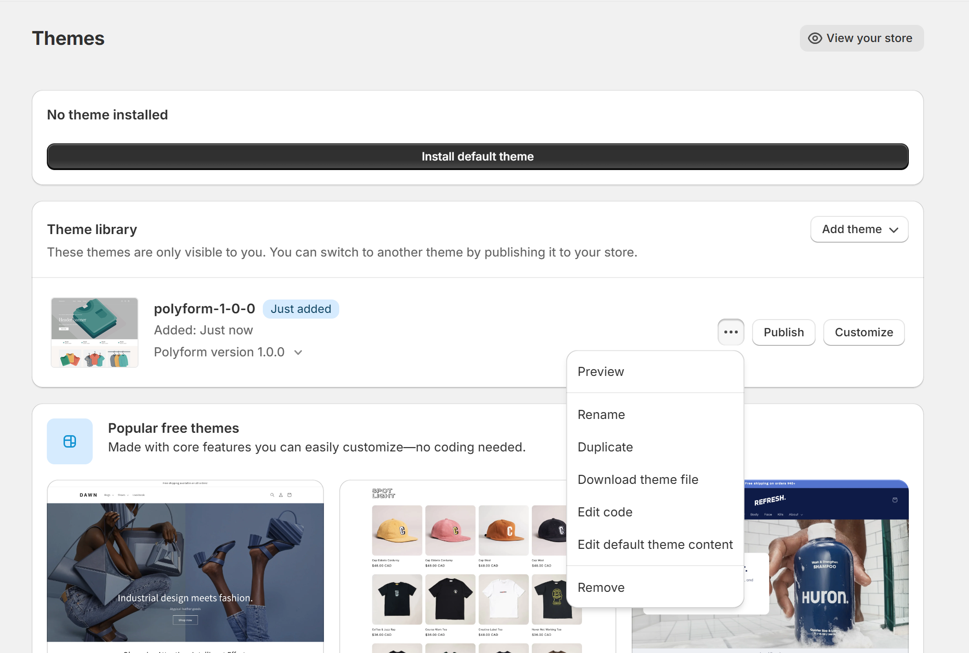Open the Add theme dropdown

(x=859, y=229)
